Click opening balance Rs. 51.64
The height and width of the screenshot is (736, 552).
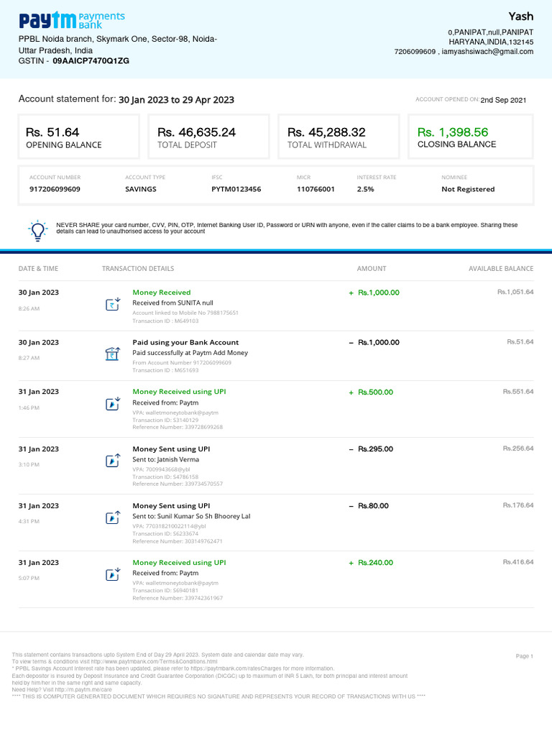tap(52, 132)
